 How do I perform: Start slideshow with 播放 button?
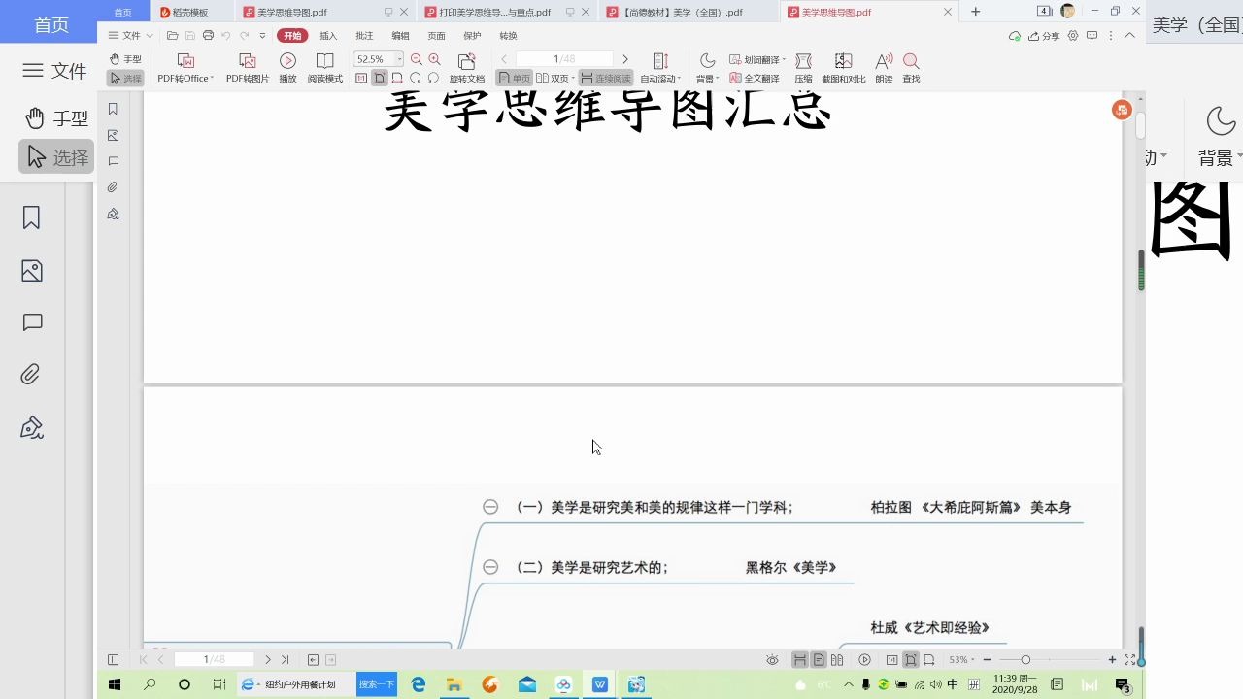(x=287, y=68)
